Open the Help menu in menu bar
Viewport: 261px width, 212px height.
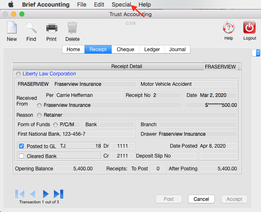(145, 5)
